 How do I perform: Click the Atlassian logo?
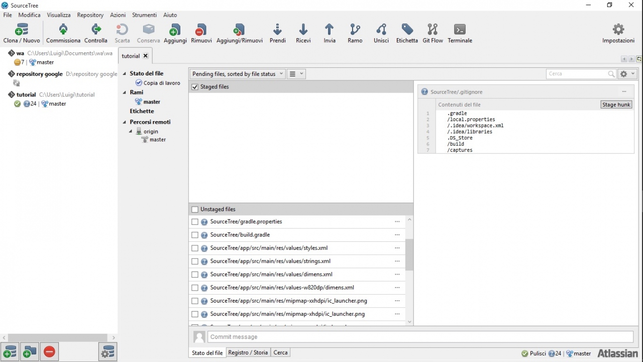[x=617, y=353]
